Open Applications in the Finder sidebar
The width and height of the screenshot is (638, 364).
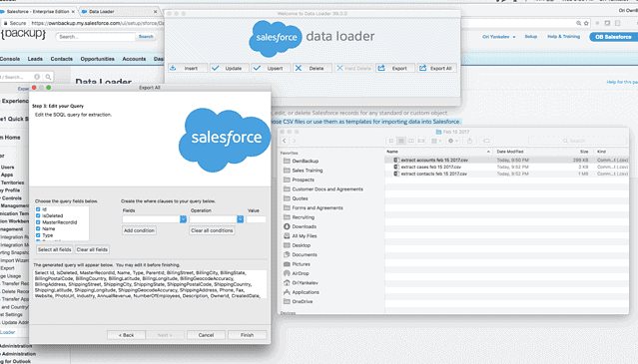[x=305, y=292]
